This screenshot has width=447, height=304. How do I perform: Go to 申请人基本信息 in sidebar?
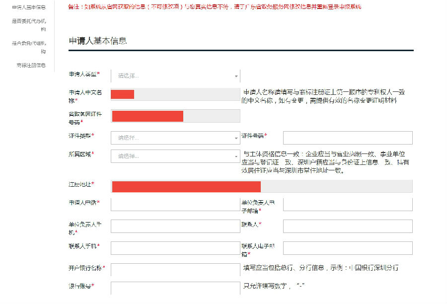click(28, 7)
